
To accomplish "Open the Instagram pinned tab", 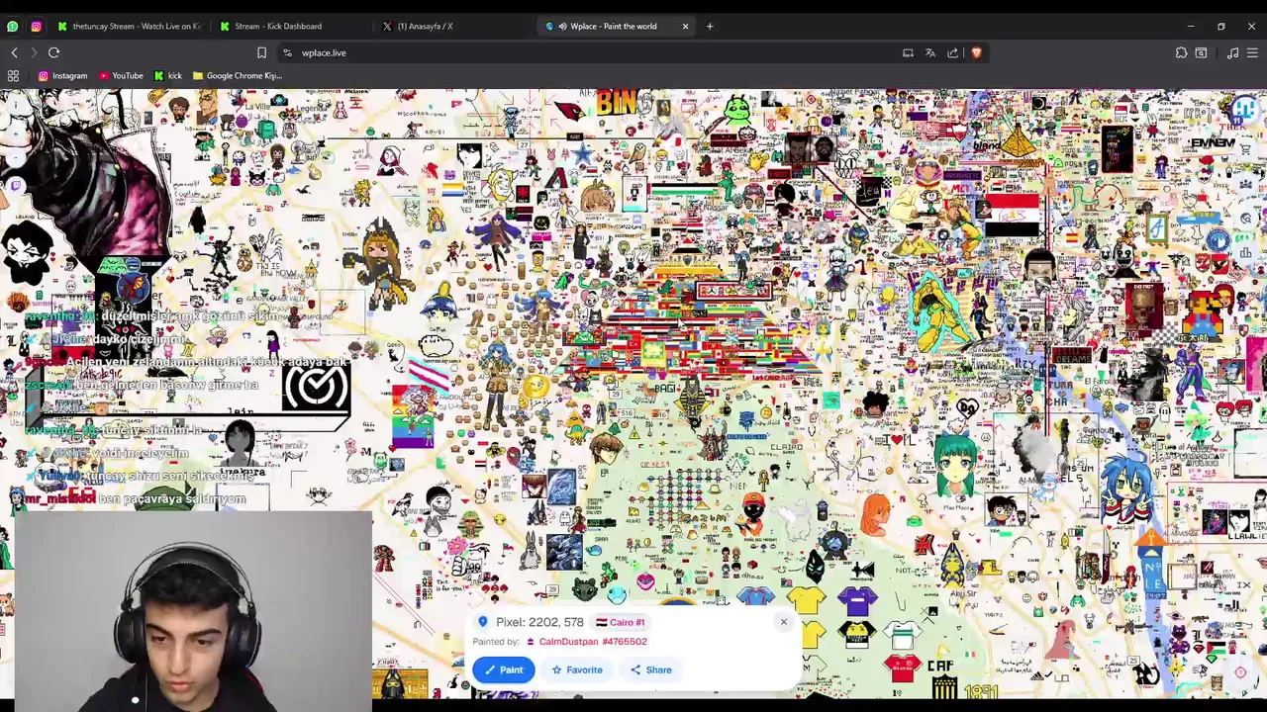I will (37, 26).
